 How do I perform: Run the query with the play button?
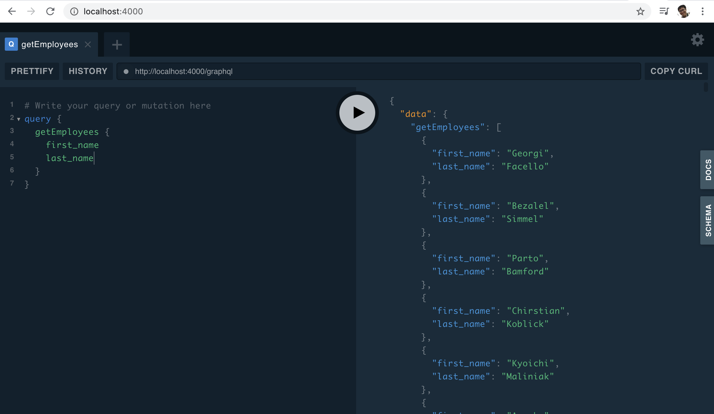[x=357, y=113]
